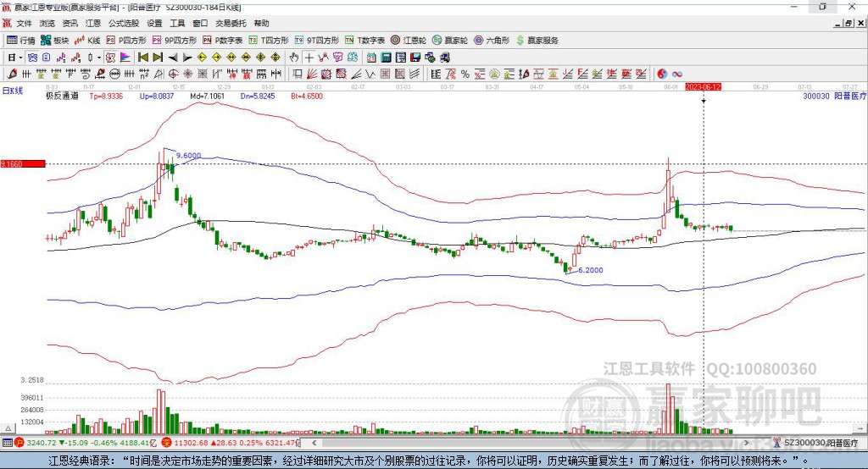
Task: Open the 浏览 menu
Action: click(x=47, y=23)
